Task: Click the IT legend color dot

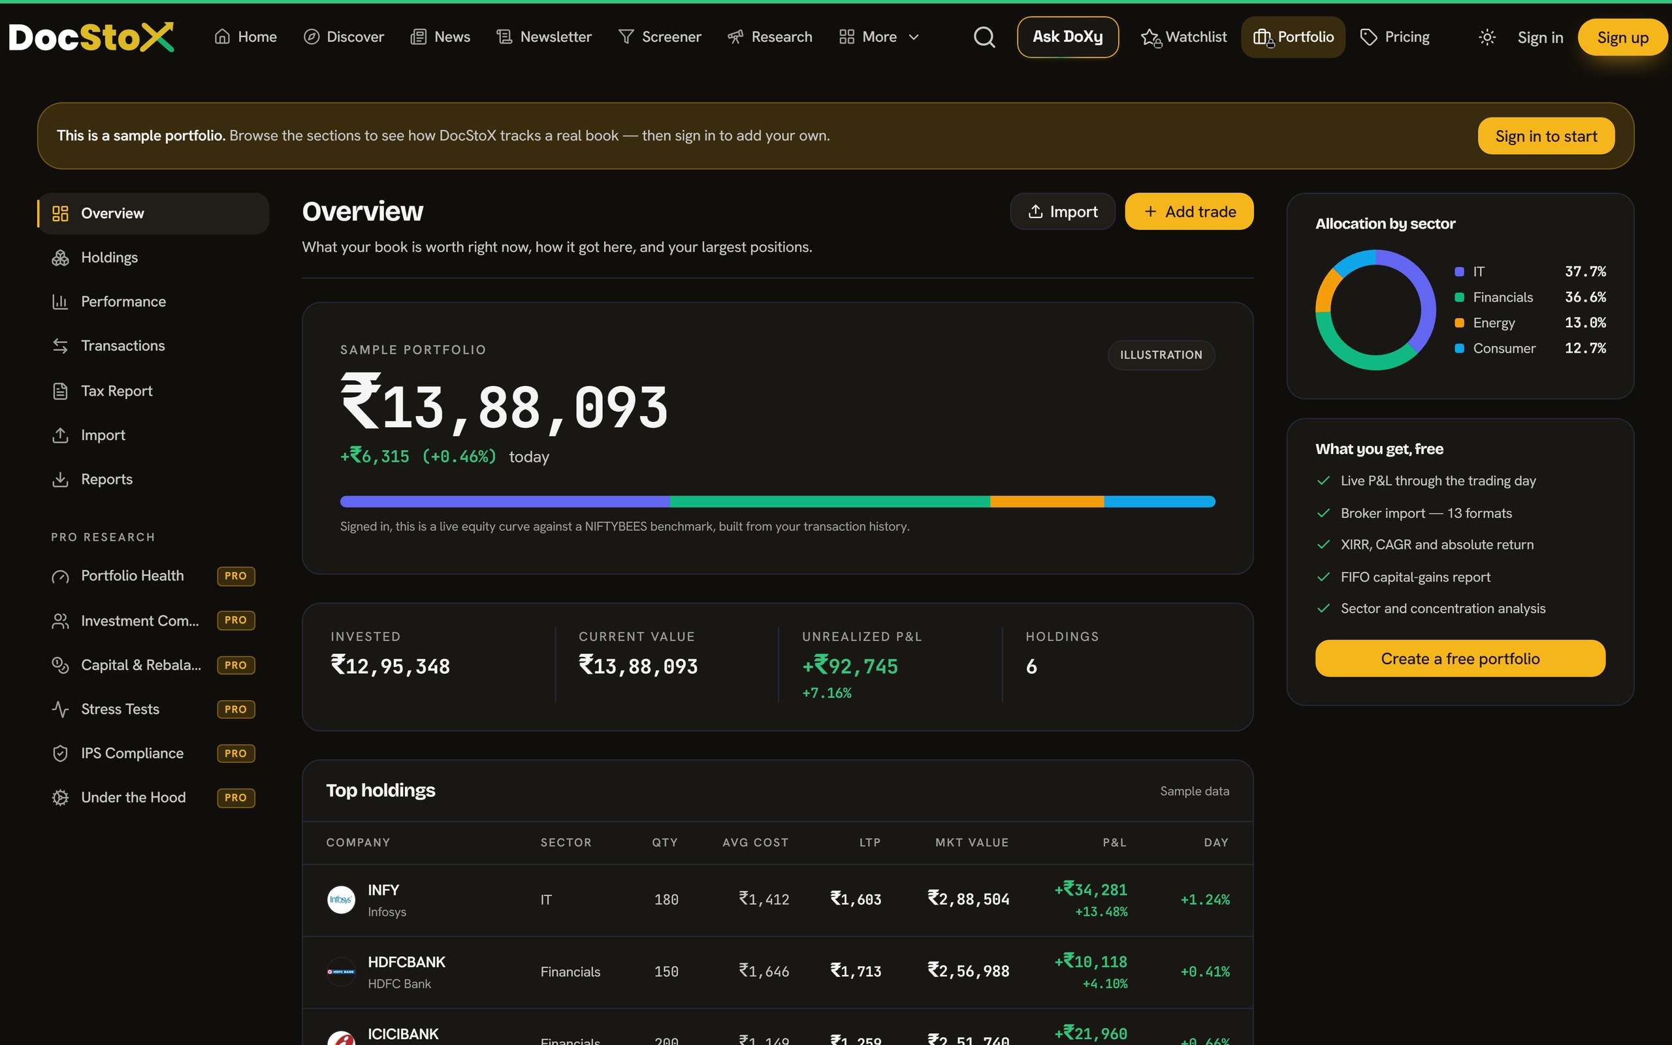Action: pos(1459,272)
